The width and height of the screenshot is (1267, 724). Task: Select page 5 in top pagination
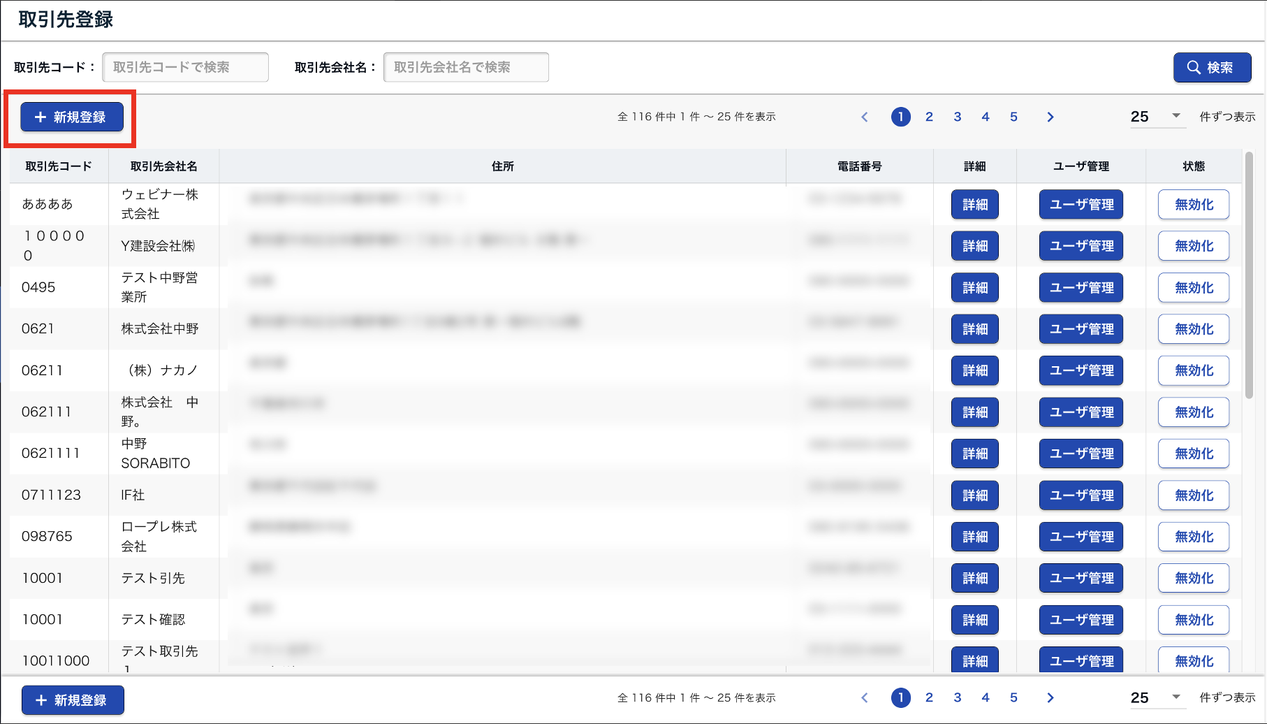1013,117
